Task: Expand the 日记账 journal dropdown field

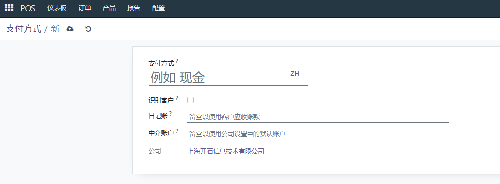Action: [x=318, y=117]
